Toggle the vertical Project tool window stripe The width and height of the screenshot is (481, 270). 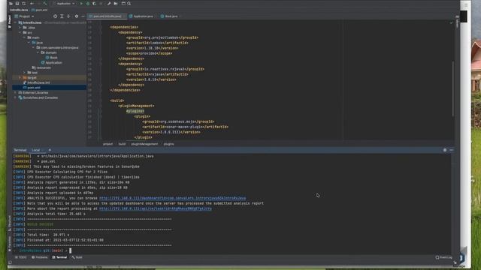(9, 22)
